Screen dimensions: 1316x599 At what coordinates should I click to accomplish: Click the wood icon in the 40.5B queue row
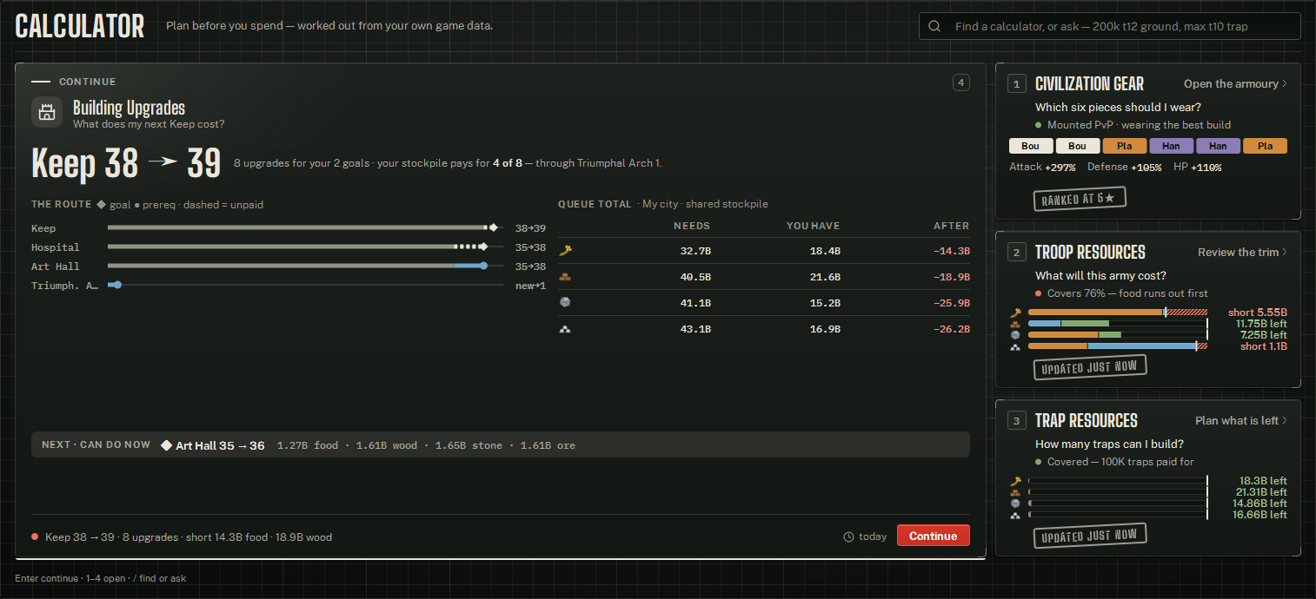coord(565,277)
